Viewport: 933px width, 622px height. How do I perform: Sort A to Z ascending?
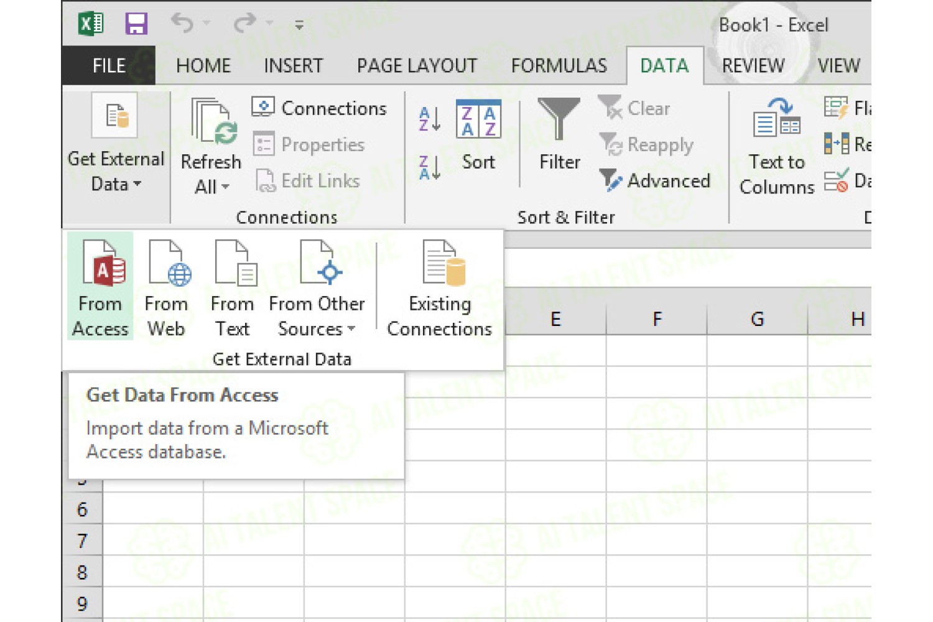click(430, 119)
